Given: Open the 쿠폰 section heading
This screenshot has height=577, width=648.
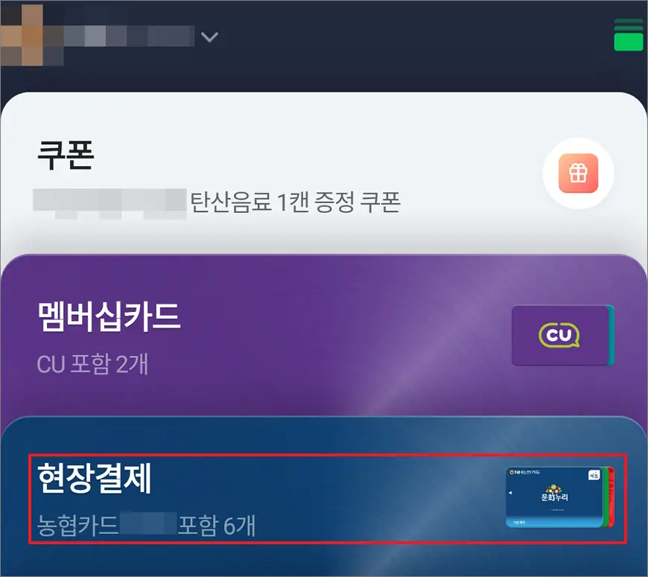Looking at the screenshot, I should click(x=66, y=154).
